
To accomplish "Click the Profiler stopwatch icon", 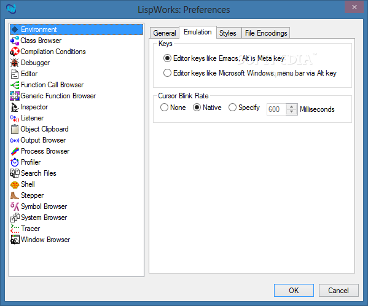I will [x=15, y=162].
